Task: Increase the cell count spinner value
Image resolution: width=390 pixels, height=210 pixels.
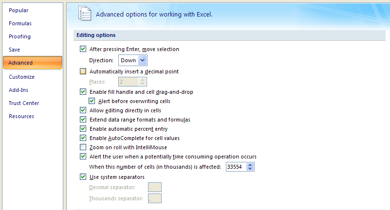Action: point(250,165)
